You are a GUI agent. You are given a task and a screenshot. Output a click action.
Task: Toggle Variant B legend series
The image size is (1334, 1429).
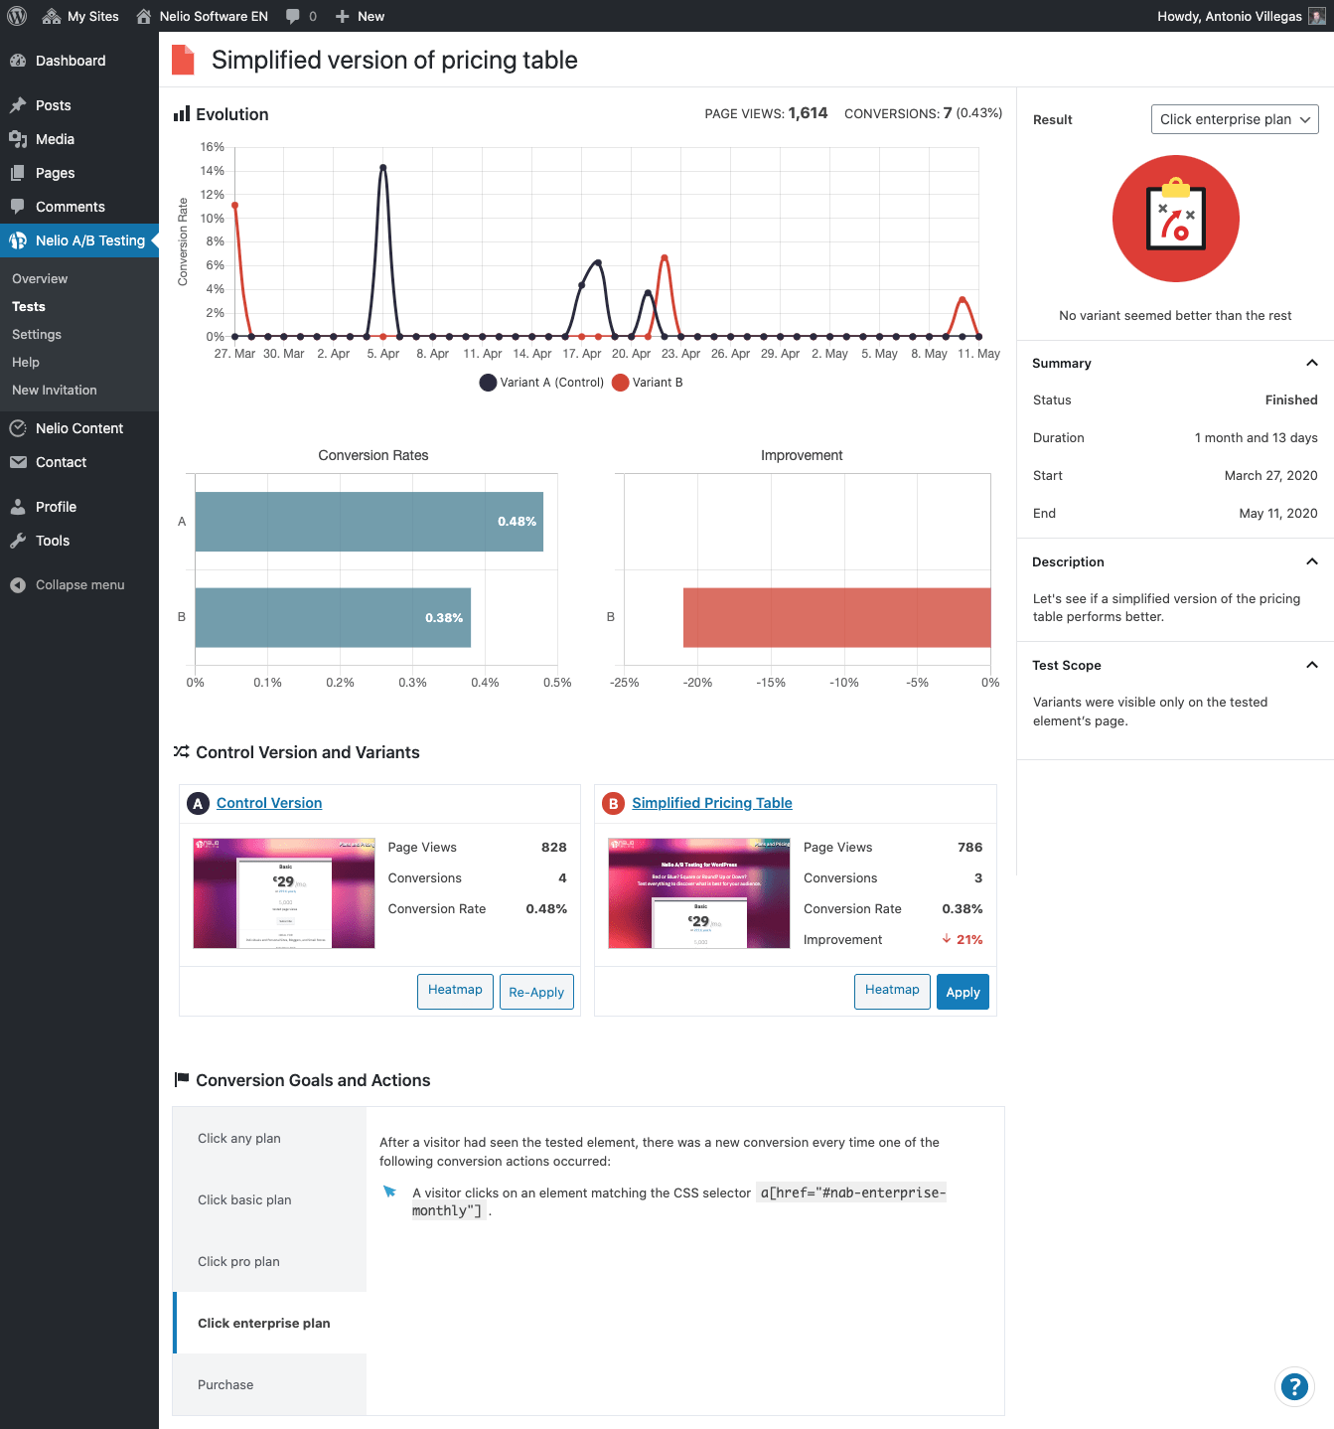(x=648, y=383)
